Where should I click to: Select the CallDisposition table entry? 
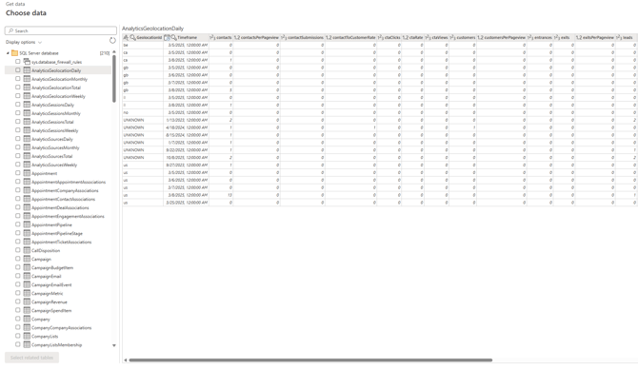pos(46,250)
